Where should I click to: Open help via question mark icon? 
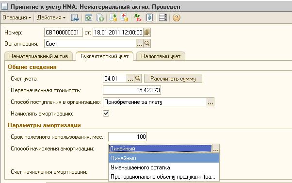point(176,17)
